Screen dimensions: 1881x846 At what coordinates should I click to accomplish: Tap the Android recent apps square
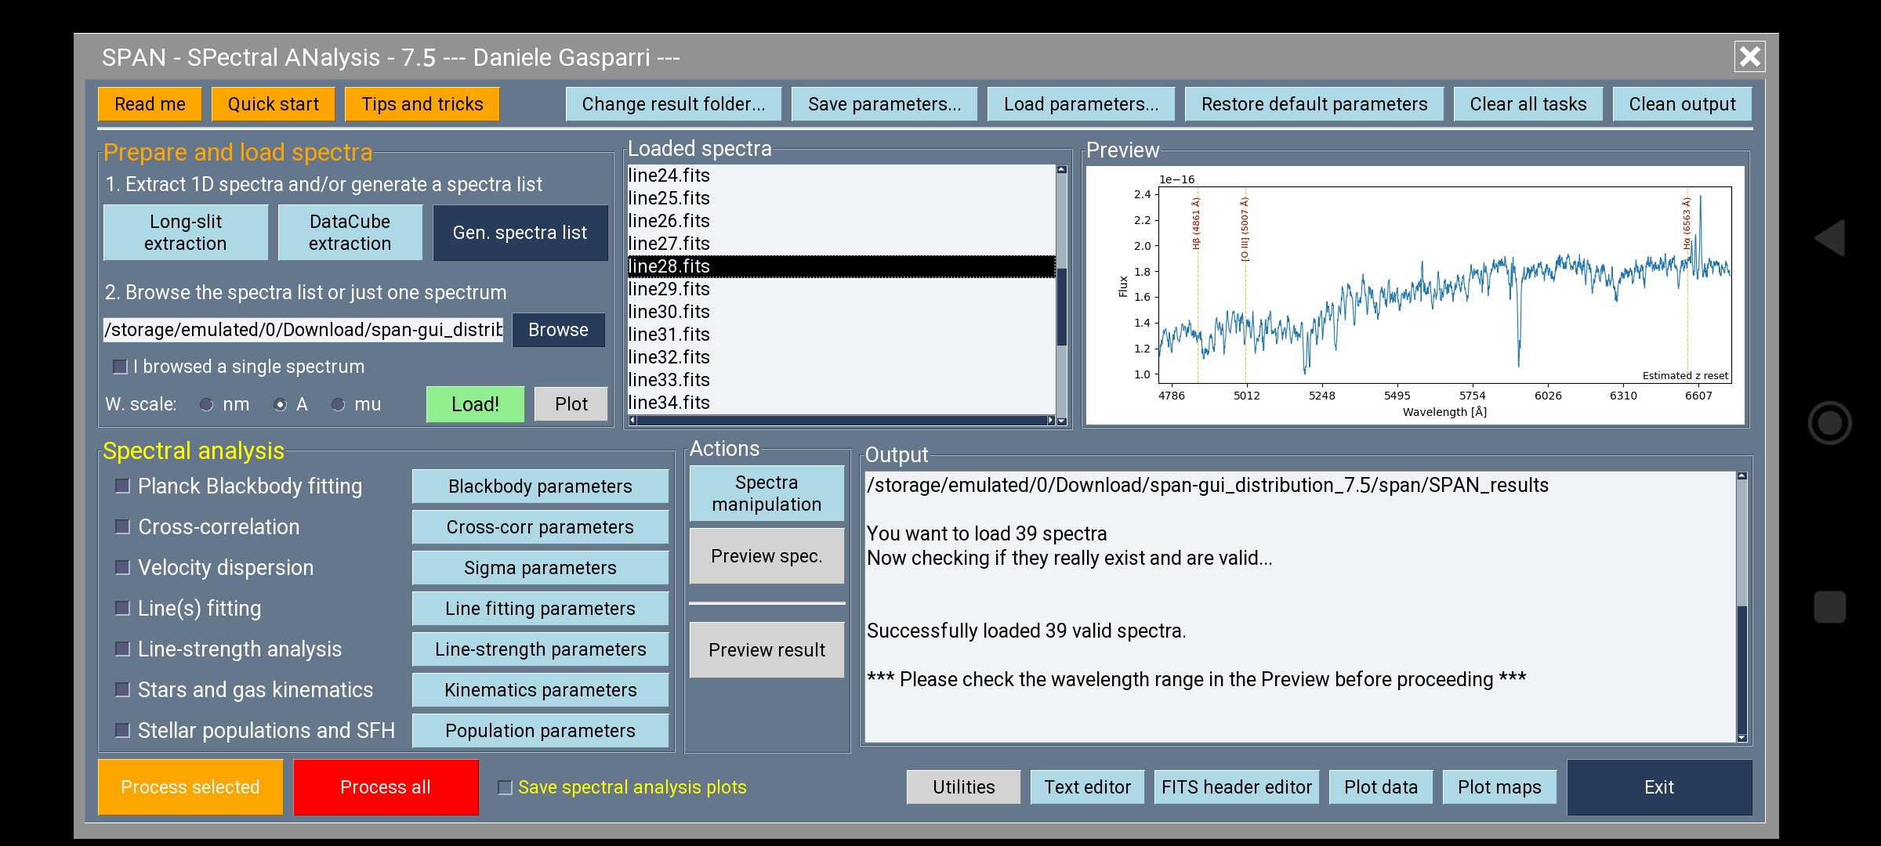[1830, 607]
